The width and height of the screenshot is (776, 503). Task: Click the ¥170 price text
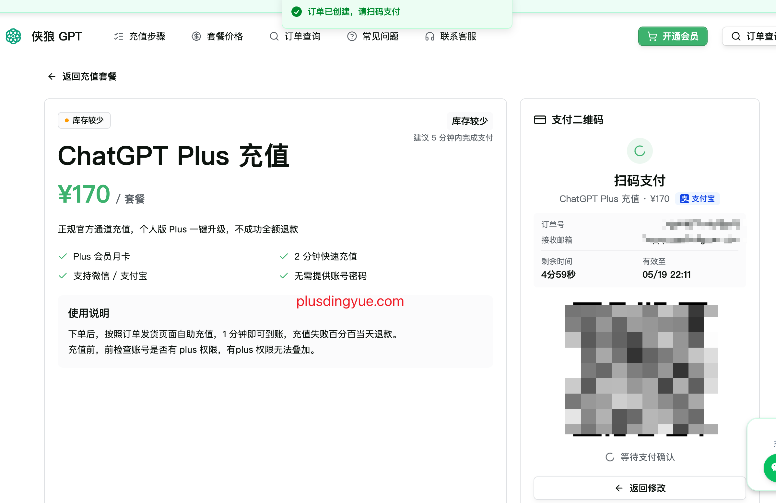(84, 194)
